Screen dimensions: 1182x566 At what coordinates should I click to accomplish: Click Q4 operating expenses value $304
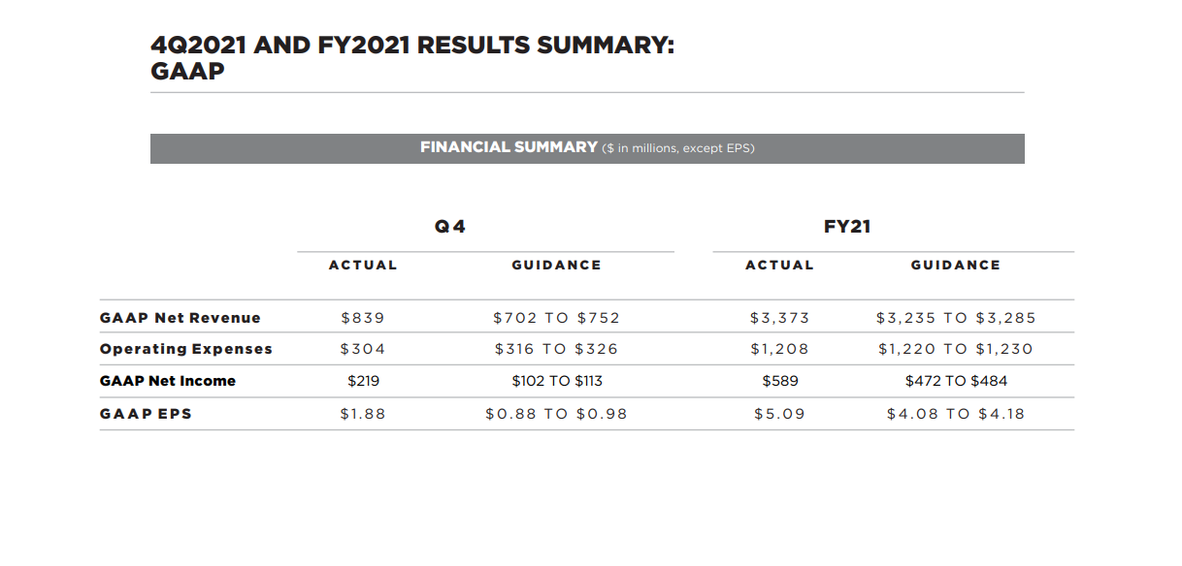[363, 349]
